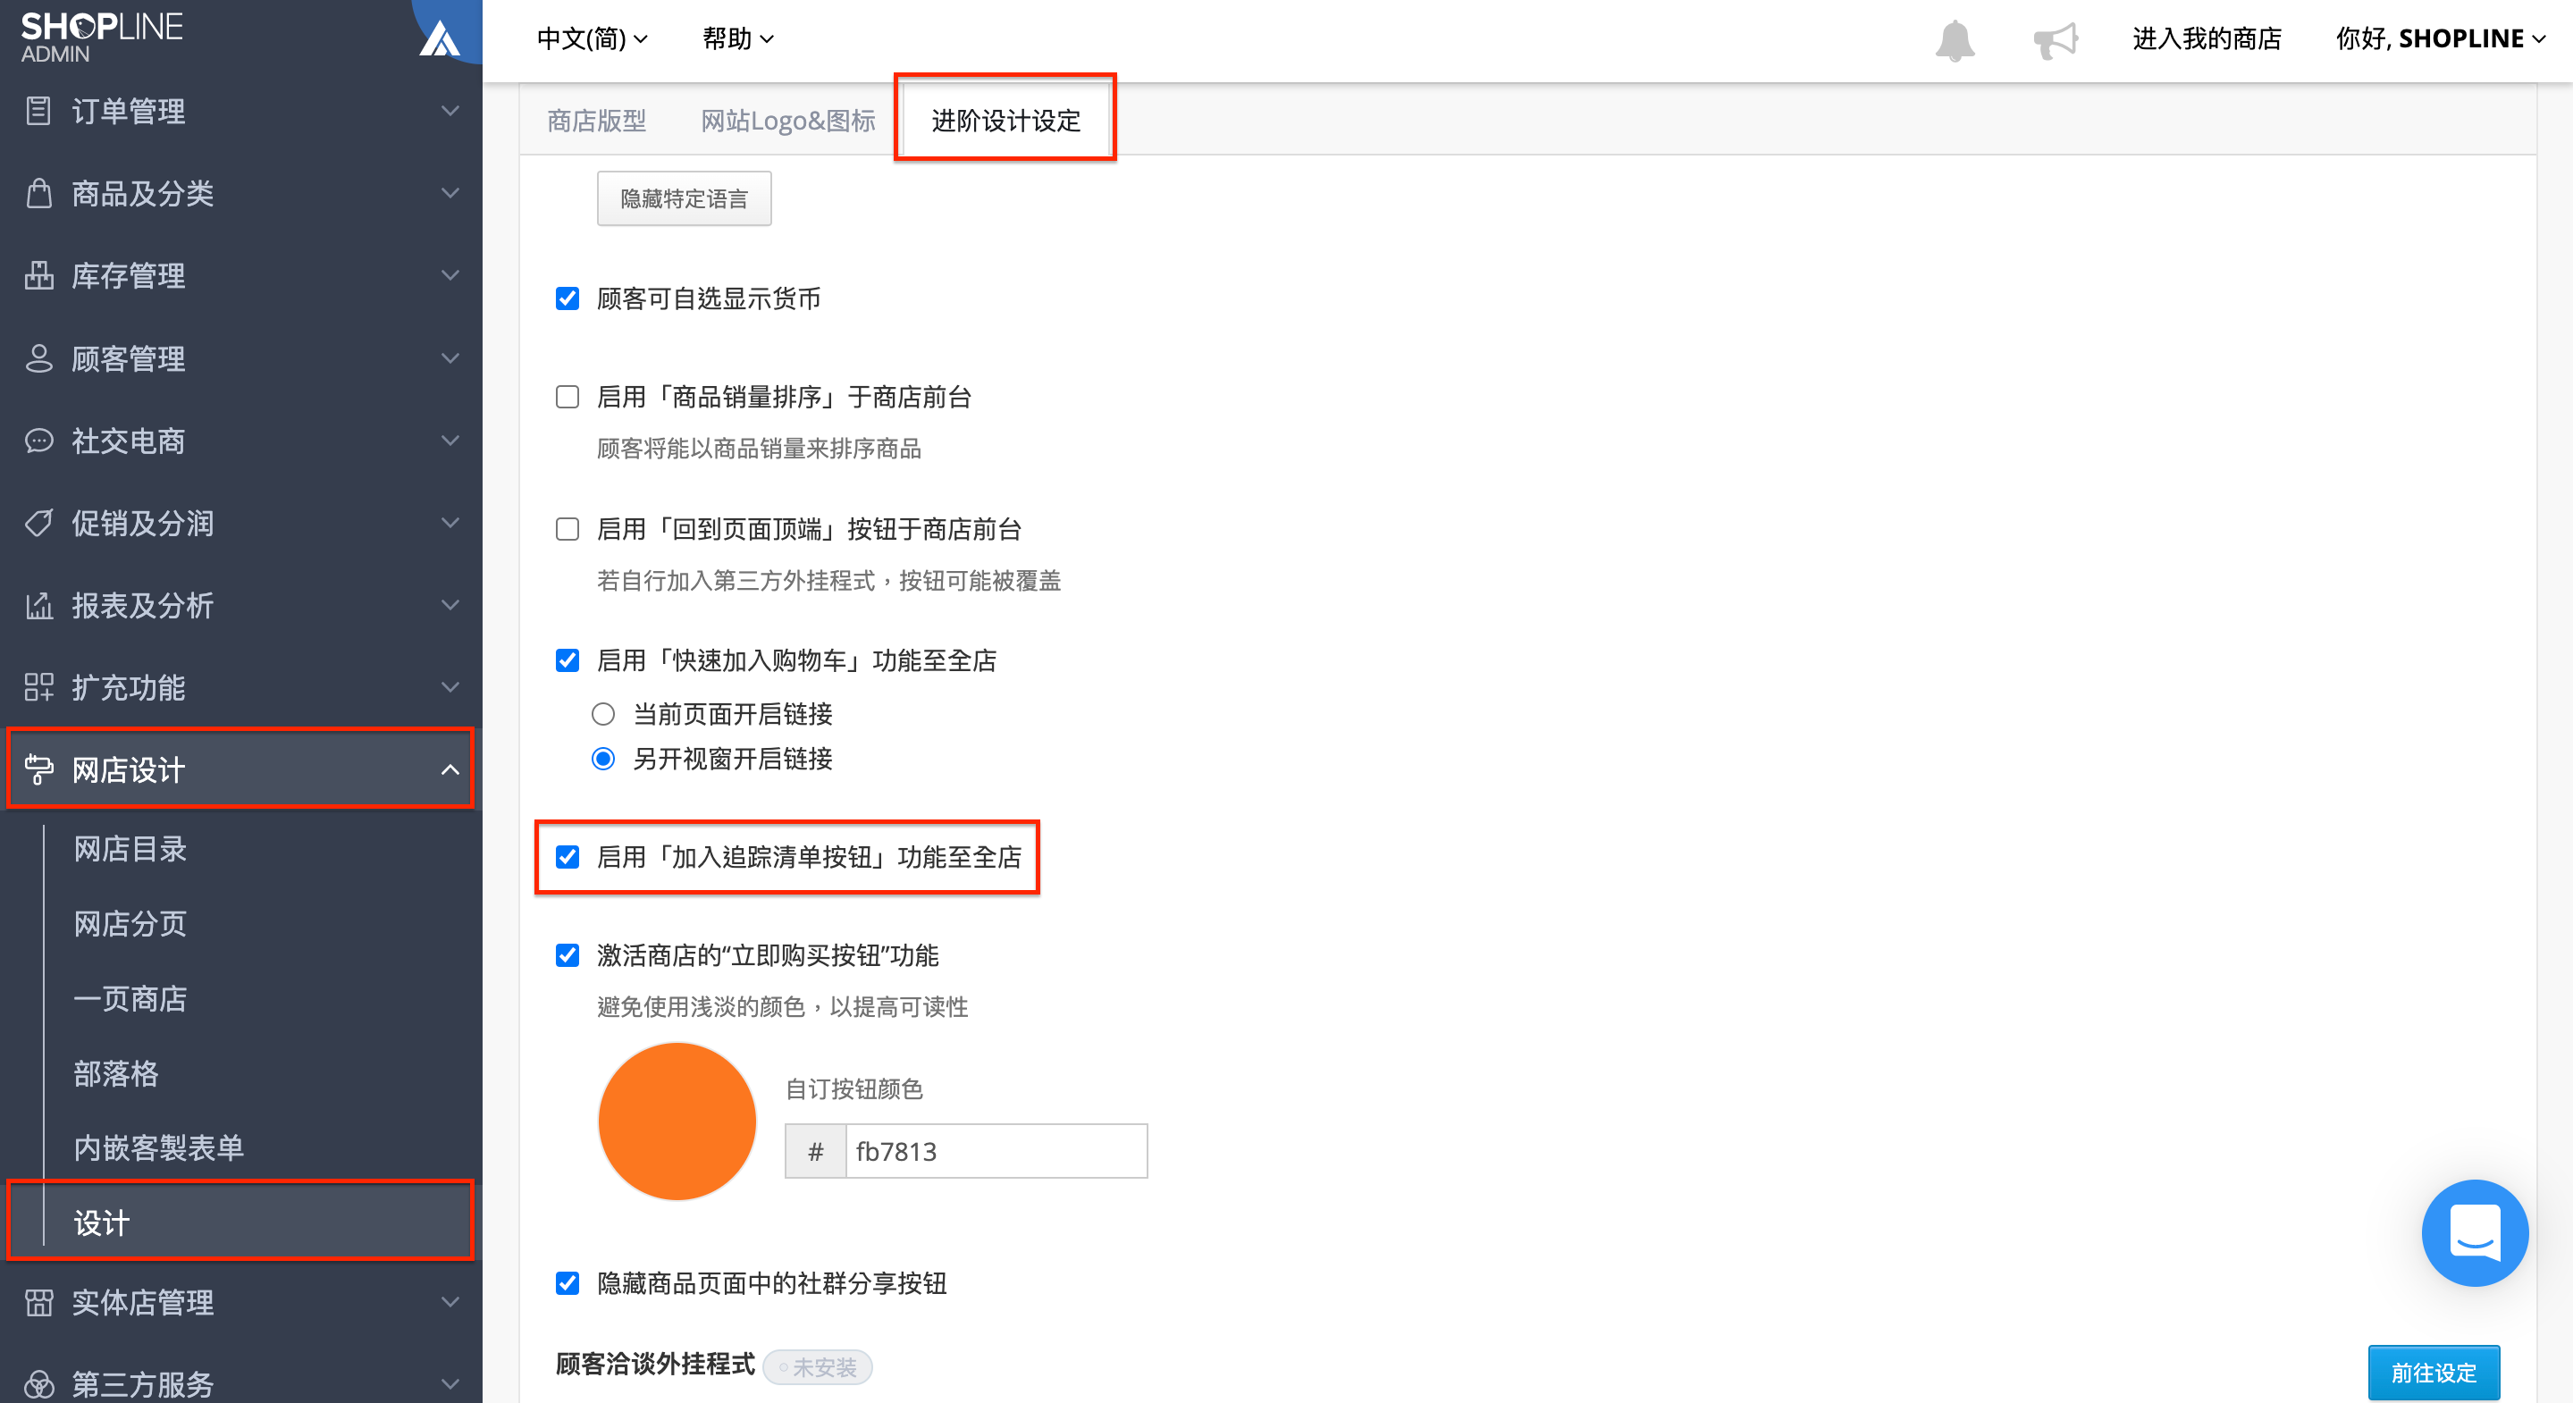
Task: Select open link in current page
Action: pos(603,714)
